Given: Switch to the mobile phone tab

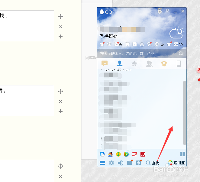Looking at the screenshot, I should [x=179, y=64].
